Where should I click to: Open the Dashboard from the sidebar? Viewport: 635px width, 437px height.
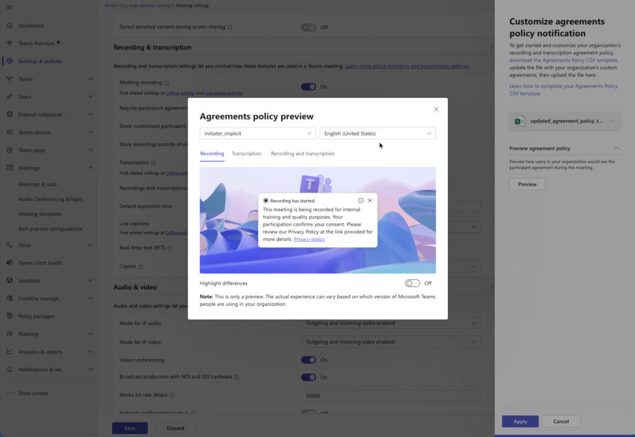10,25
